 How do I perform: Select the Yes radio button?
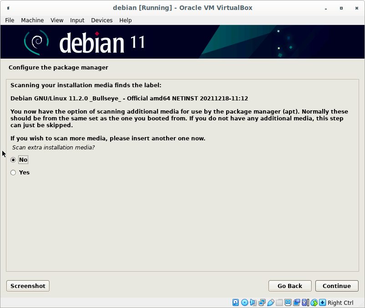[13, 173]
